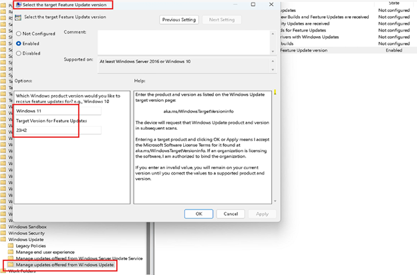Select the Feature Update version row marked Enabled

tap(347, 50)
